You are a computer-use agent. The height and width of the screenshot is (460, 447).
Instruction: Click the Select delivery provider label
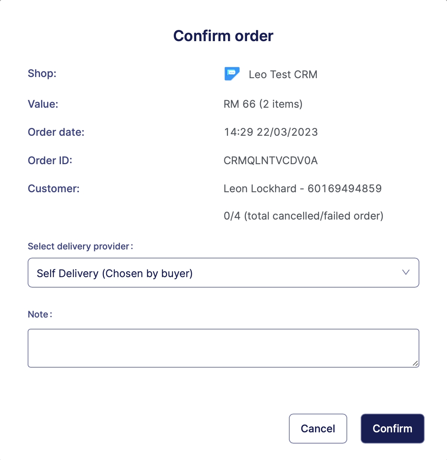coord(80,246)
